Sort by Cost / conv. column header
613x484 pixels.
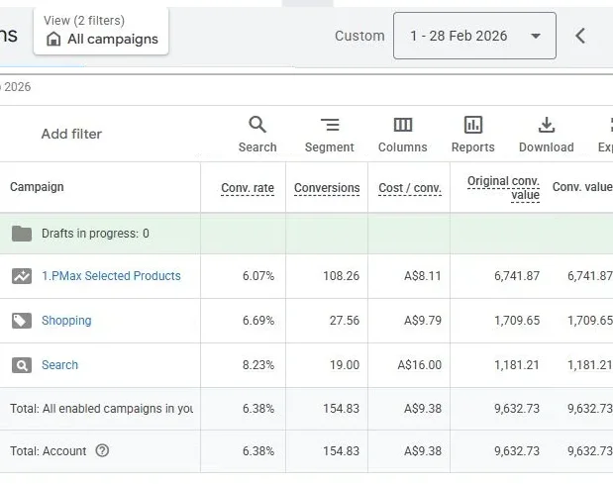(410, 188)
